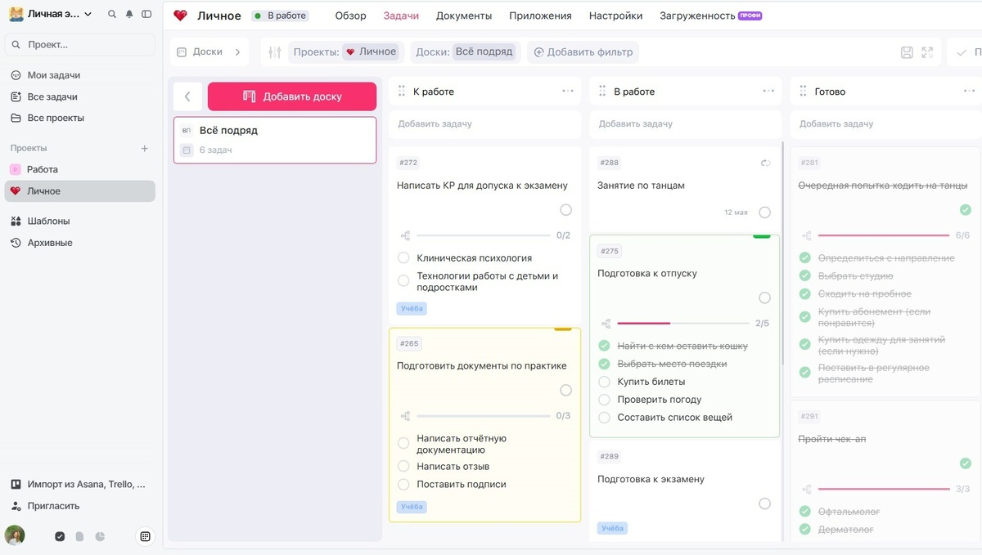Uncheck subtask Найти с кем оставить кошку
The image size is (982, 555).
click(605, 346)
